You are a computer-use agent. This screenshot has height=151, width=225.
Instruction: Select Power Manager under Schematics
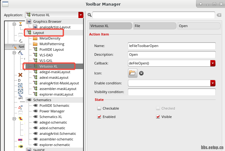pos(52,111)
